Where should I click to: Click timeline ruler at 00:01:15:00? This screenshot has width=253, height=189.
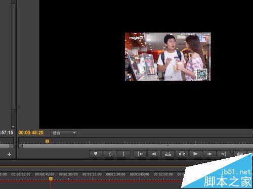(92, 174)
